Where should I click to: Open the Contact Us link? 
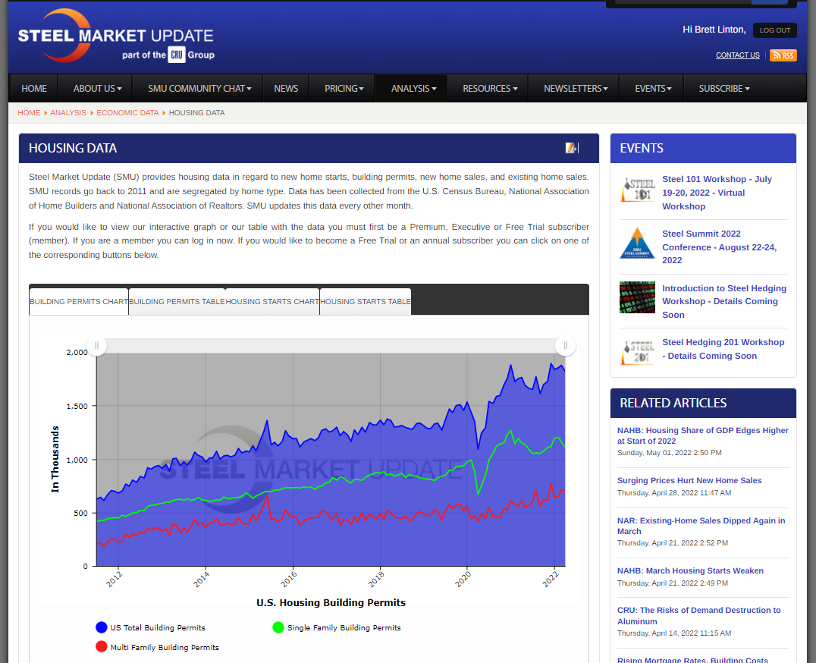coord(737,55)
